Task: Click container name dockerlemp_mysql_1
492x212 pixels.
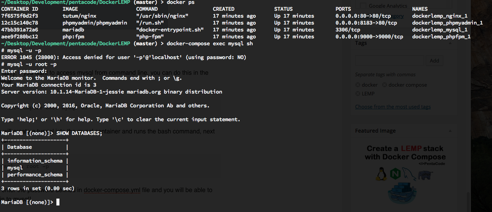Action: click(x=440, y=30)
